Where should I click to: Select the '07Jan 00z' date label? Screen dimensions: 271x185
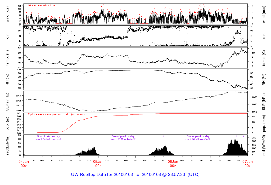[x=247, y=164]
